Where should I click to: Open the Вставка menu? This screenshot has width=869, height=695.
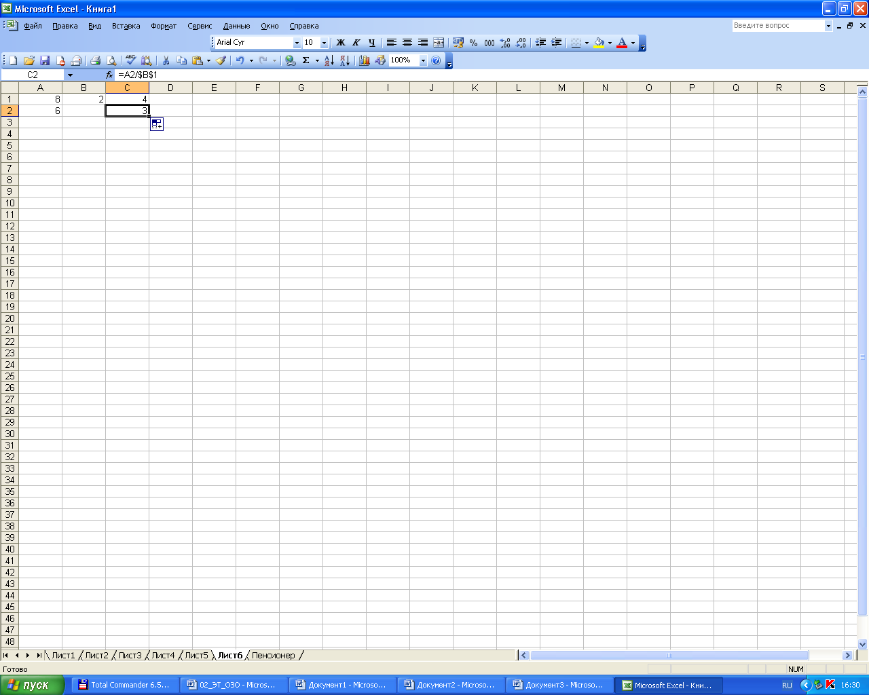pos(126,26)
